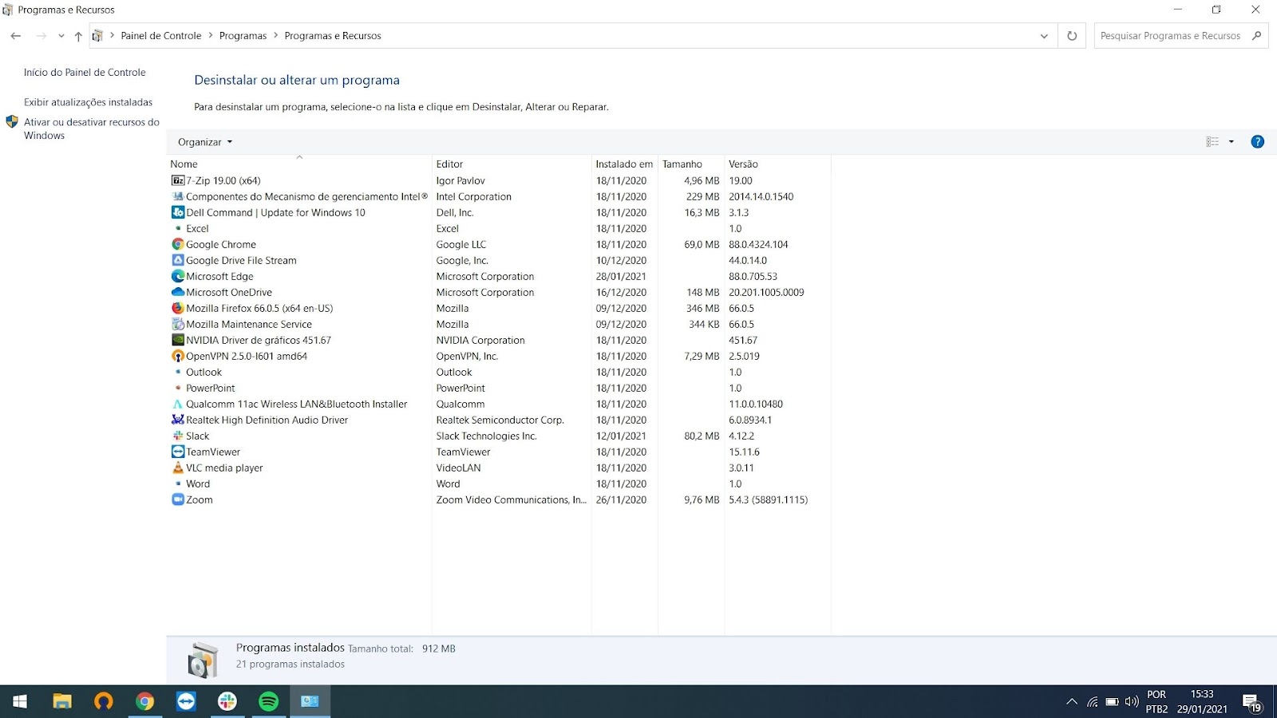This screenshot has height=718, width=1277.
Task: Click the Google Chrome list icon
Action: [178, 244]
